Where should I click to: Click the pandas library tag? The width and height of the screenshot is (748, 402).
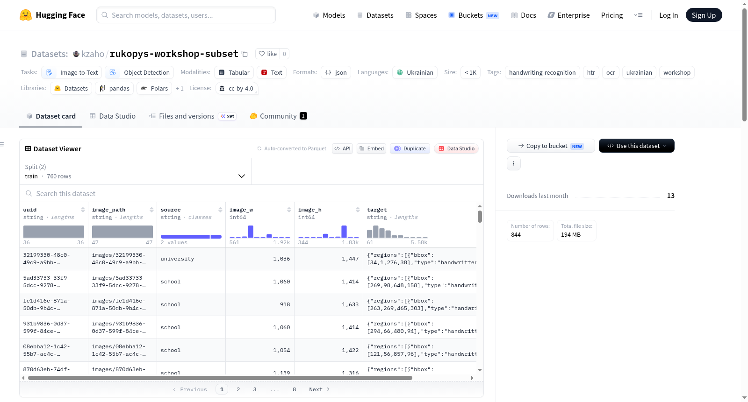pos(115,88)
